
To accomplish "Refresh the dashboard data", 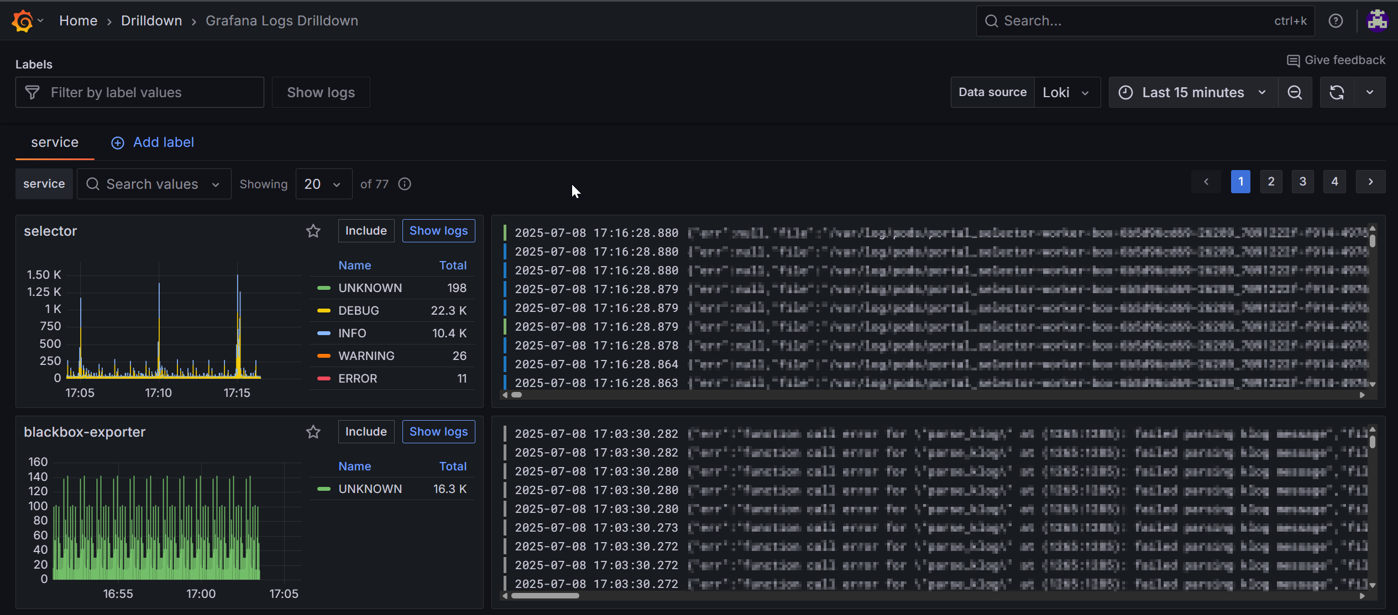I will (x=1337, y=92).
